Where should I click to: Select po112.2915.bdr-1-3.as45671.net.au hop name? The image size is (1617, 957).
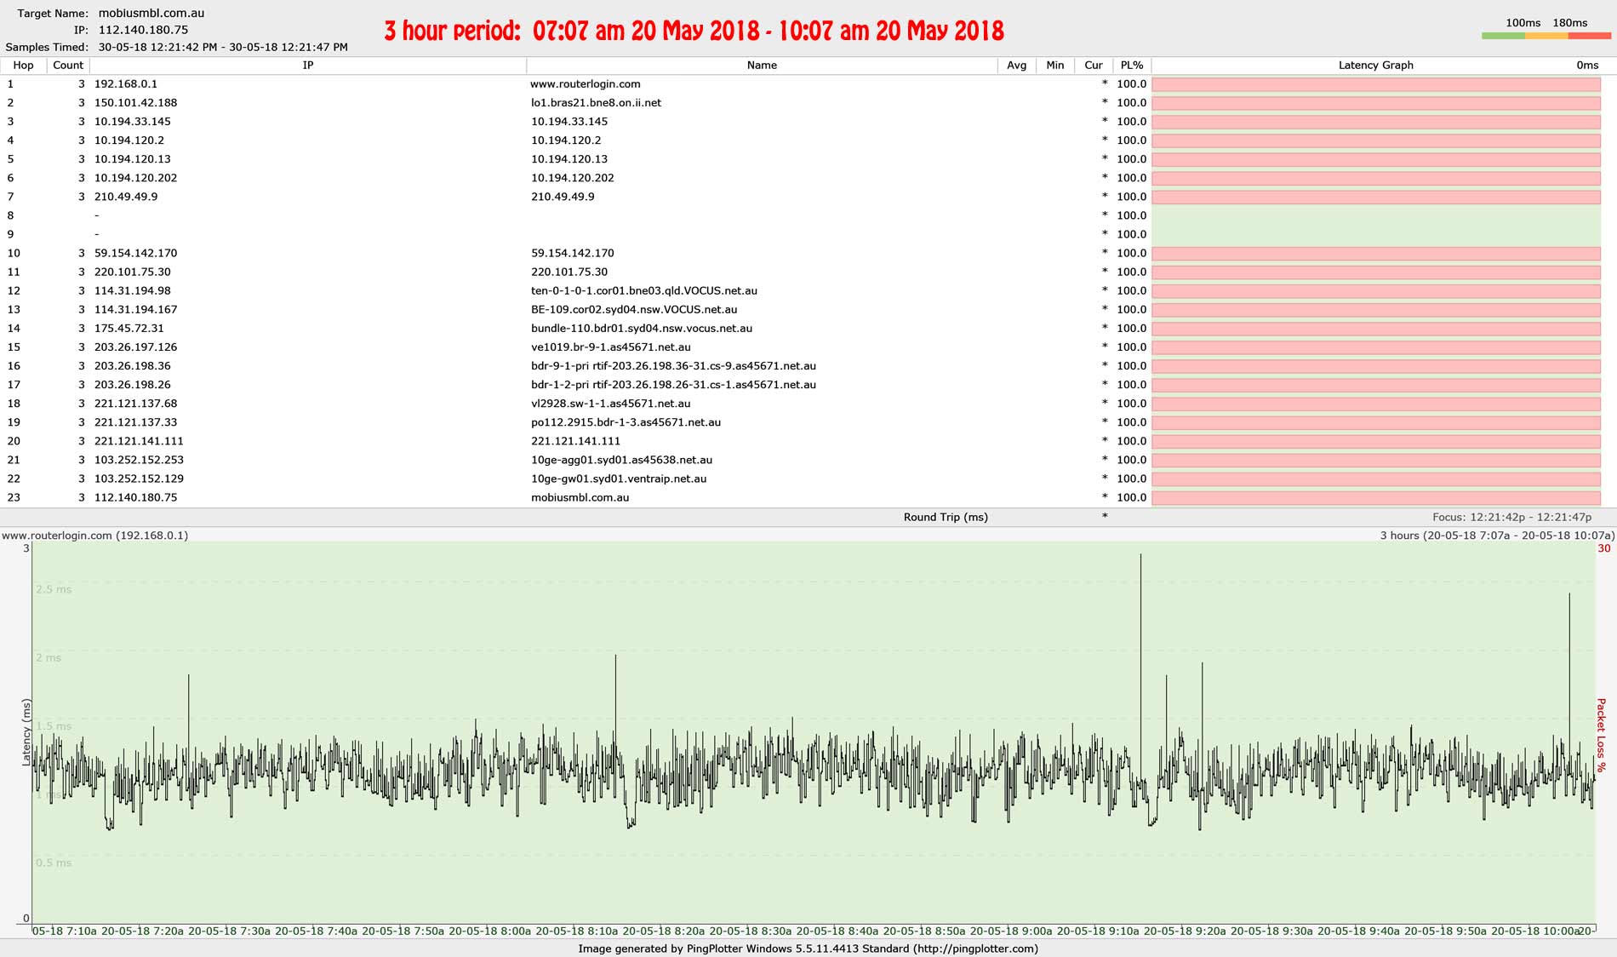[626, 421]
